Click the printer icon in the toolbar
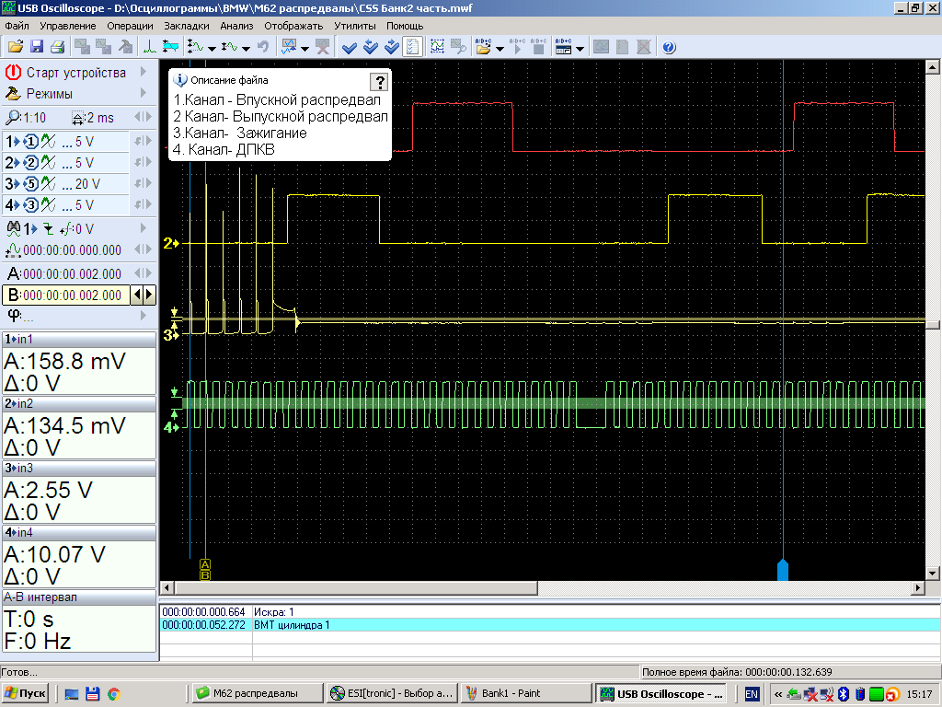 click(x=57, y=46)
